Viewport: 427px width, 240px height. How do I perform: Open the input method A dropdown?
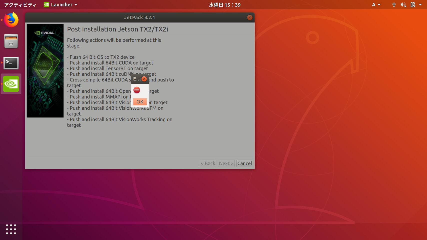376,5
